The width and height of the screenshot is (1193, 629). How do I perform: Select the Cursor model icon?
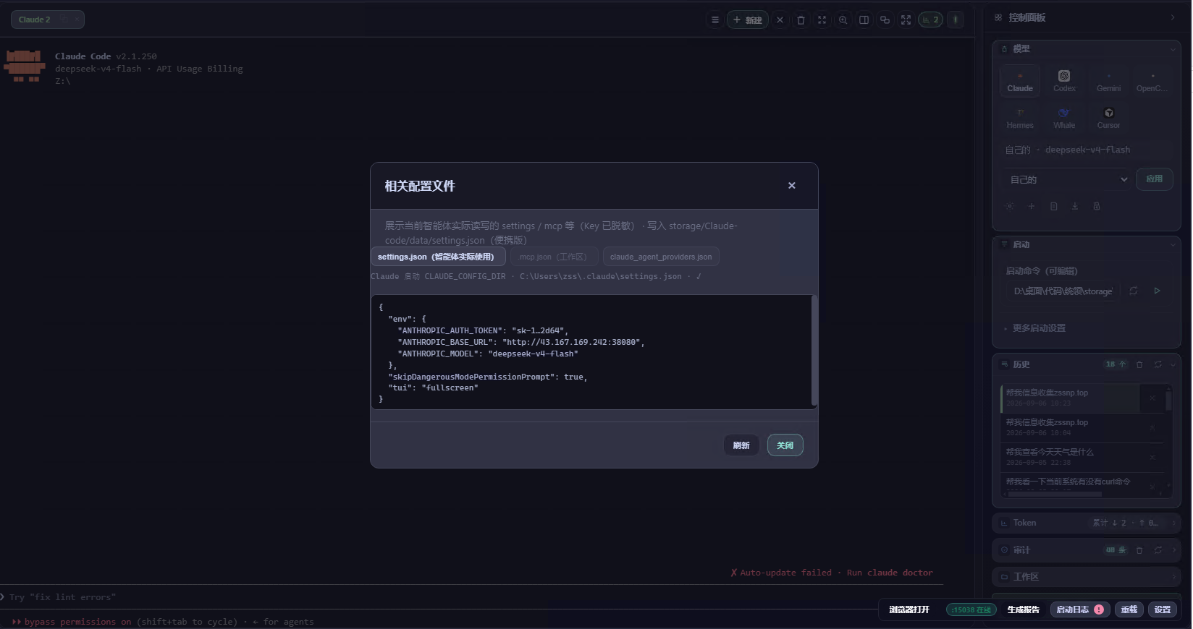point(1108,118)
